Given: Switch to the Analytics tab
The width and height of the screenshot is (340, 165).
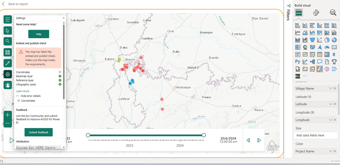Looking at the screenshot, I should coord(333,13).
